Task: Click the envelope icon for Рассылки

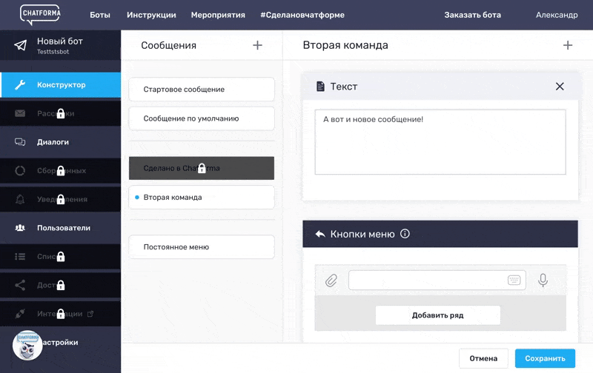Action: click(20, 113)
